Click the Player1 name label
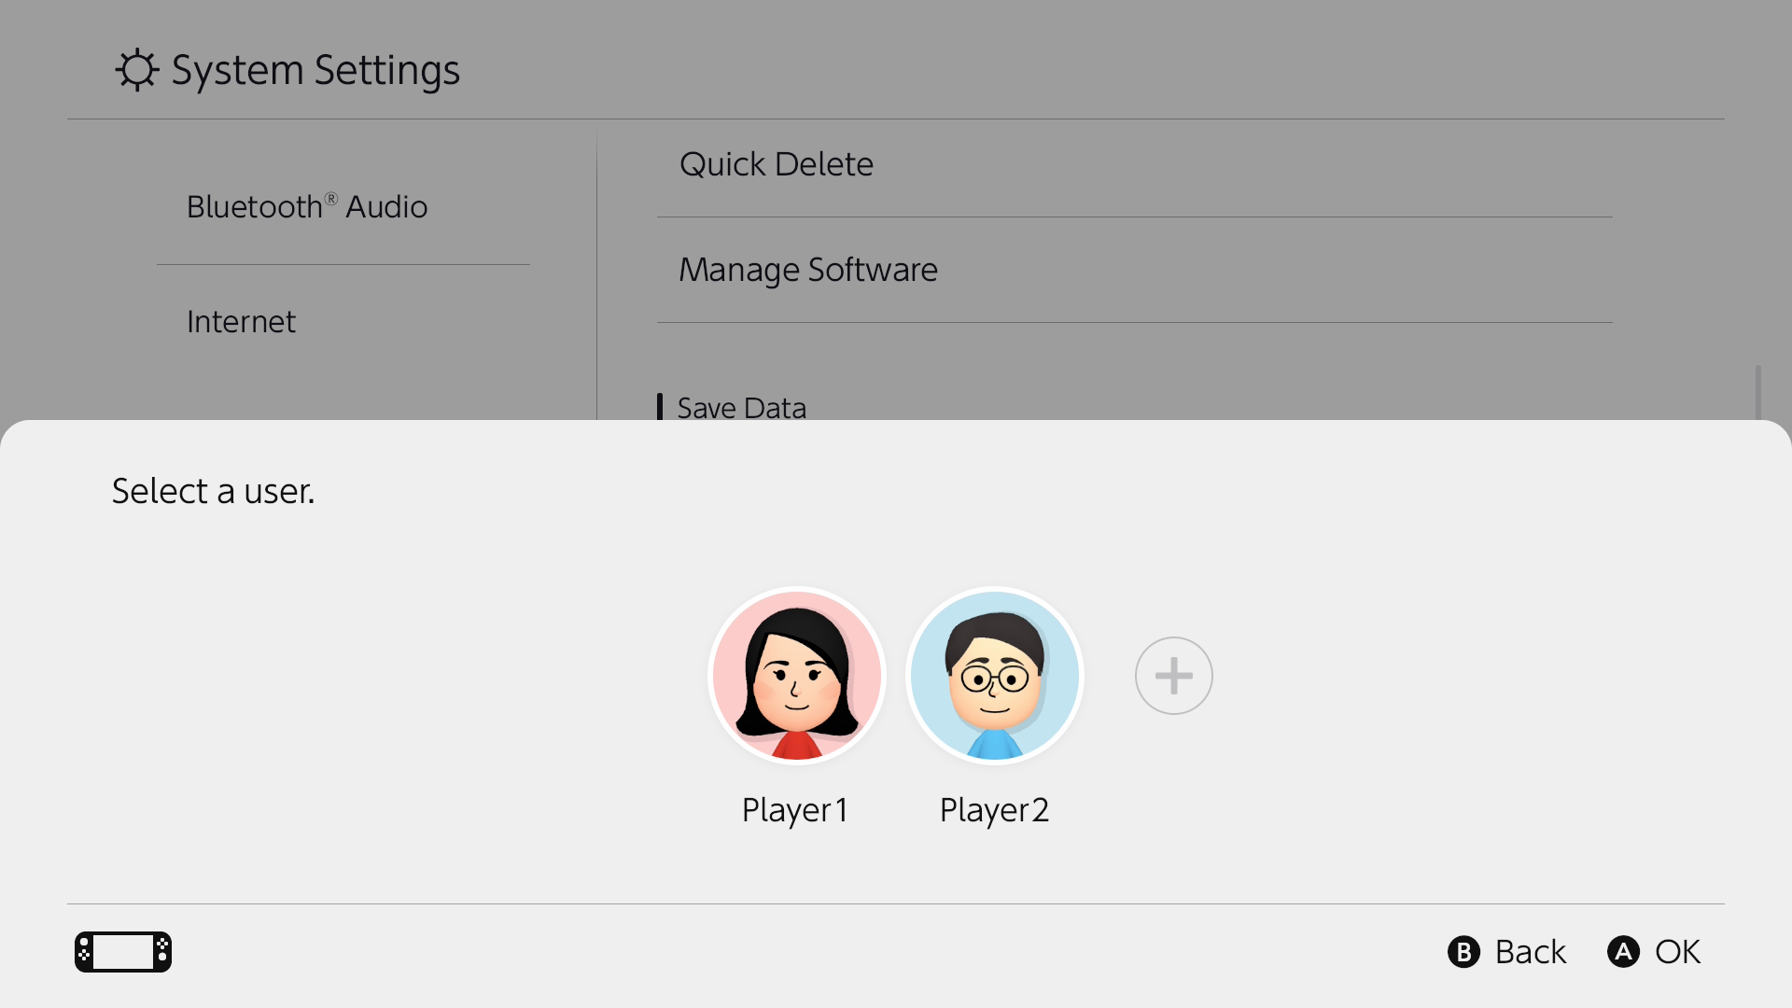Viewport: 1792px width, 1008px height. pyautogui.click(x=795, y=810)
